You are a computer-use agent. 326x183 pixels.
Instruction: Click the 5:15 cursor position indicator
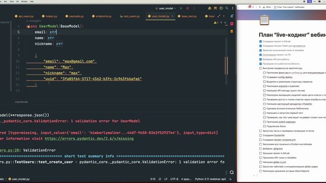(153, 179)
